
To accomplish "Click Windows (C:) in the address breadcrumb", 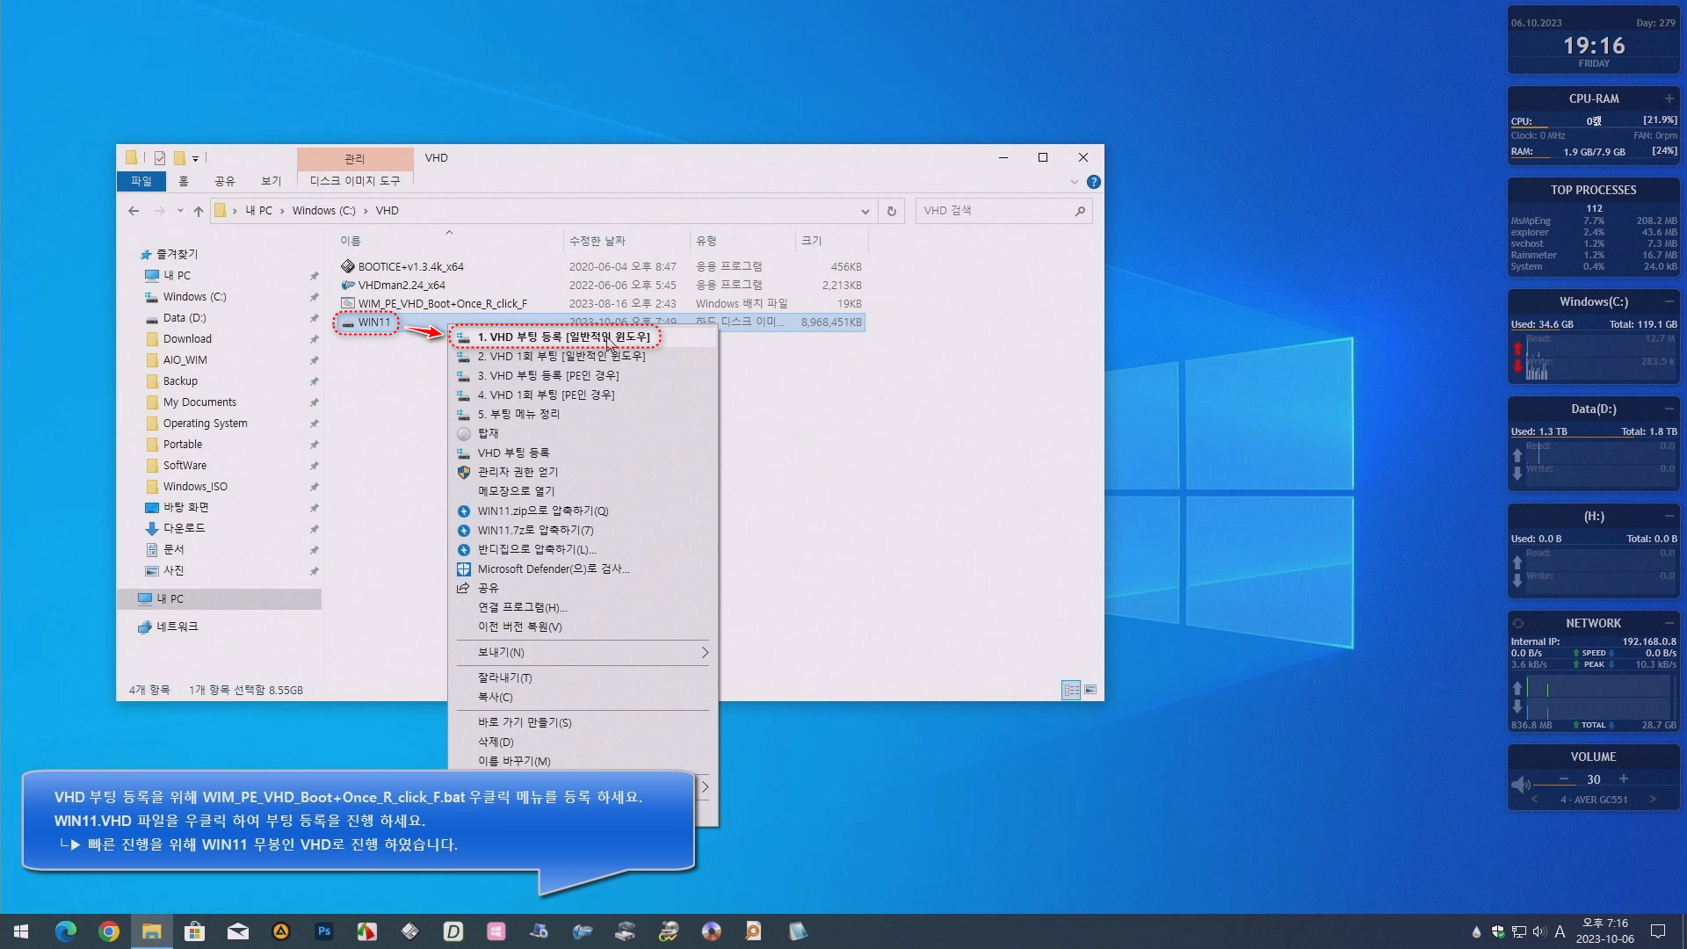I will tap(323, 211).
